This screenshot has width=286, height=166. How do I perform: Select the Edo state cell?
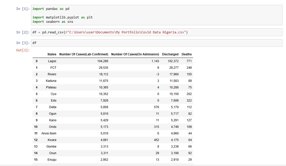point(54,101)
